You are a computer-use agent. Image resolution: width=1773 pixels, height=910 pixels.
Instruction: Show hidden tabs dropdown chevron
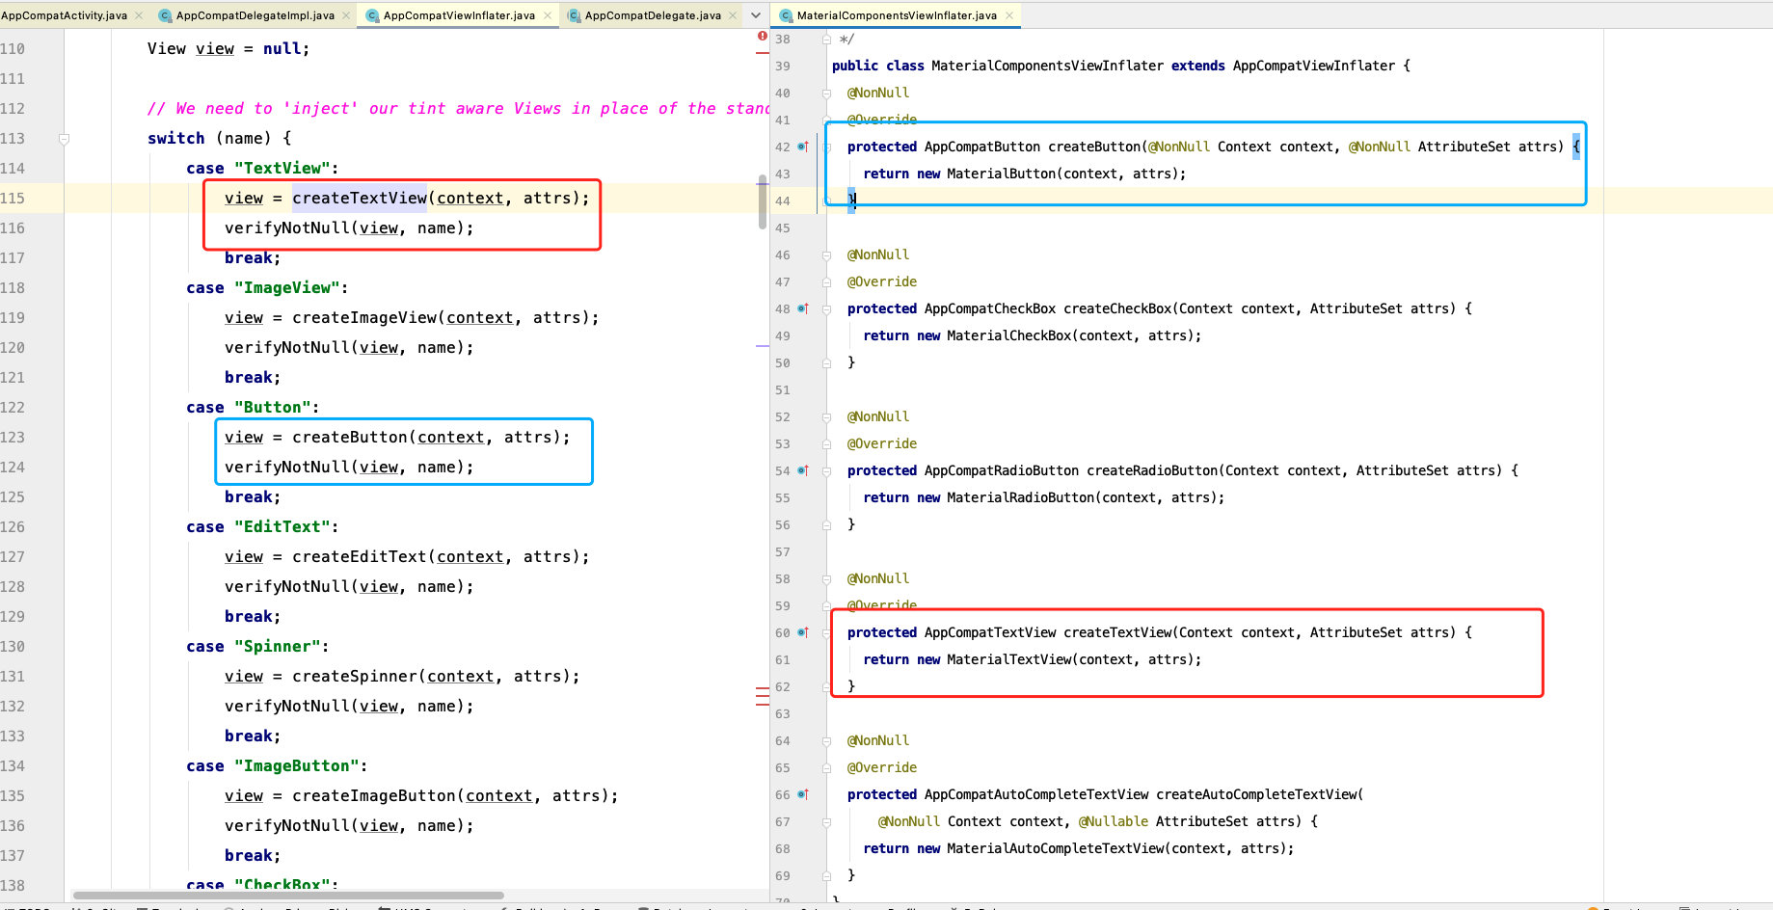[756, 15]
